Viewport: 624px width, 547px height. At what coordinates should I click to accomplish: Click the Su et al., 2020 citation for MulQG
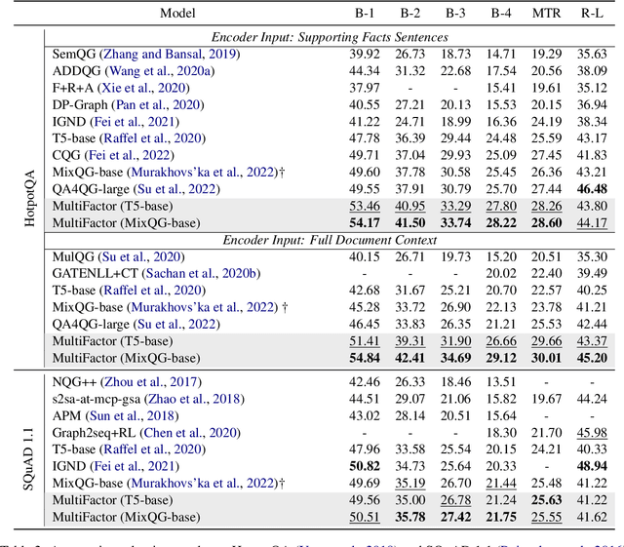[142, 256]
